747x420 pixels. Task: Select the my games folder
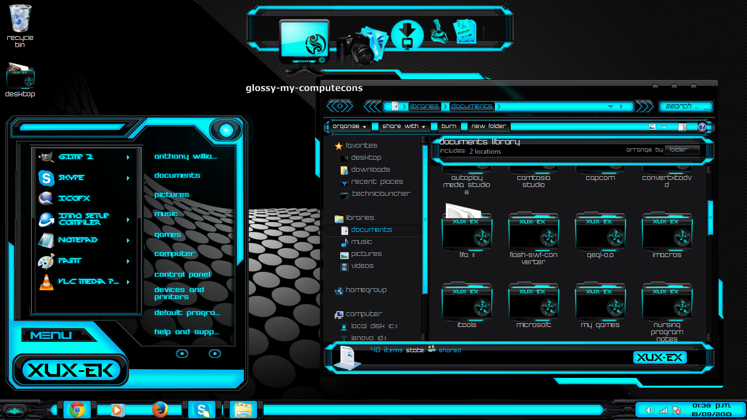(x=600, y=305)
